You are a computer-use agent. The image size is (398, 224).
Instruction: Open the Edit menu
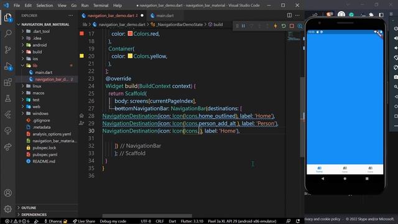(28, 6)
